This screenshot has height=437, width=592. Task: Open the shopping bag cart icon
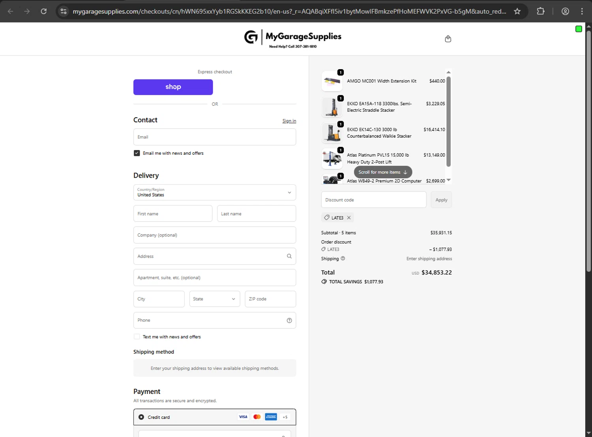(x=448, y=39)
